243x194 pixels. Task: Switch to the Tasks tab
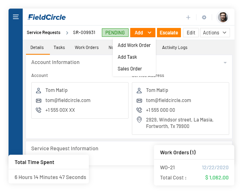point(59,47)
